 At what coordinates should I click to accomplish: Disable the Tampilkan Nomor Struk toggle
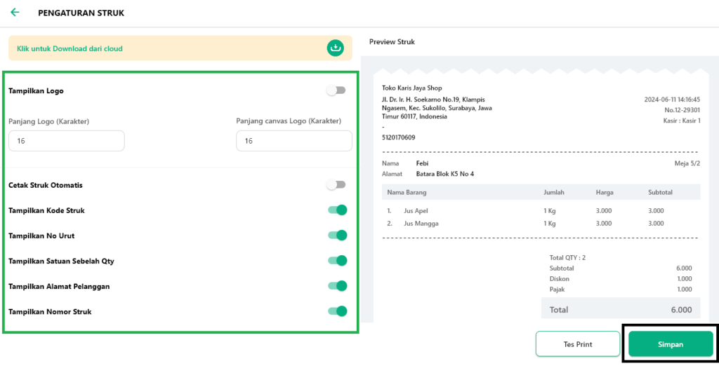(x=337, y=311)
